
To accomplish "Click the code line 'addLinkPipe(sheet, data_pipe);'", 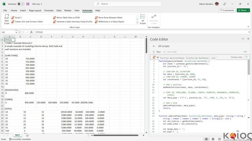I will [179, 105].
